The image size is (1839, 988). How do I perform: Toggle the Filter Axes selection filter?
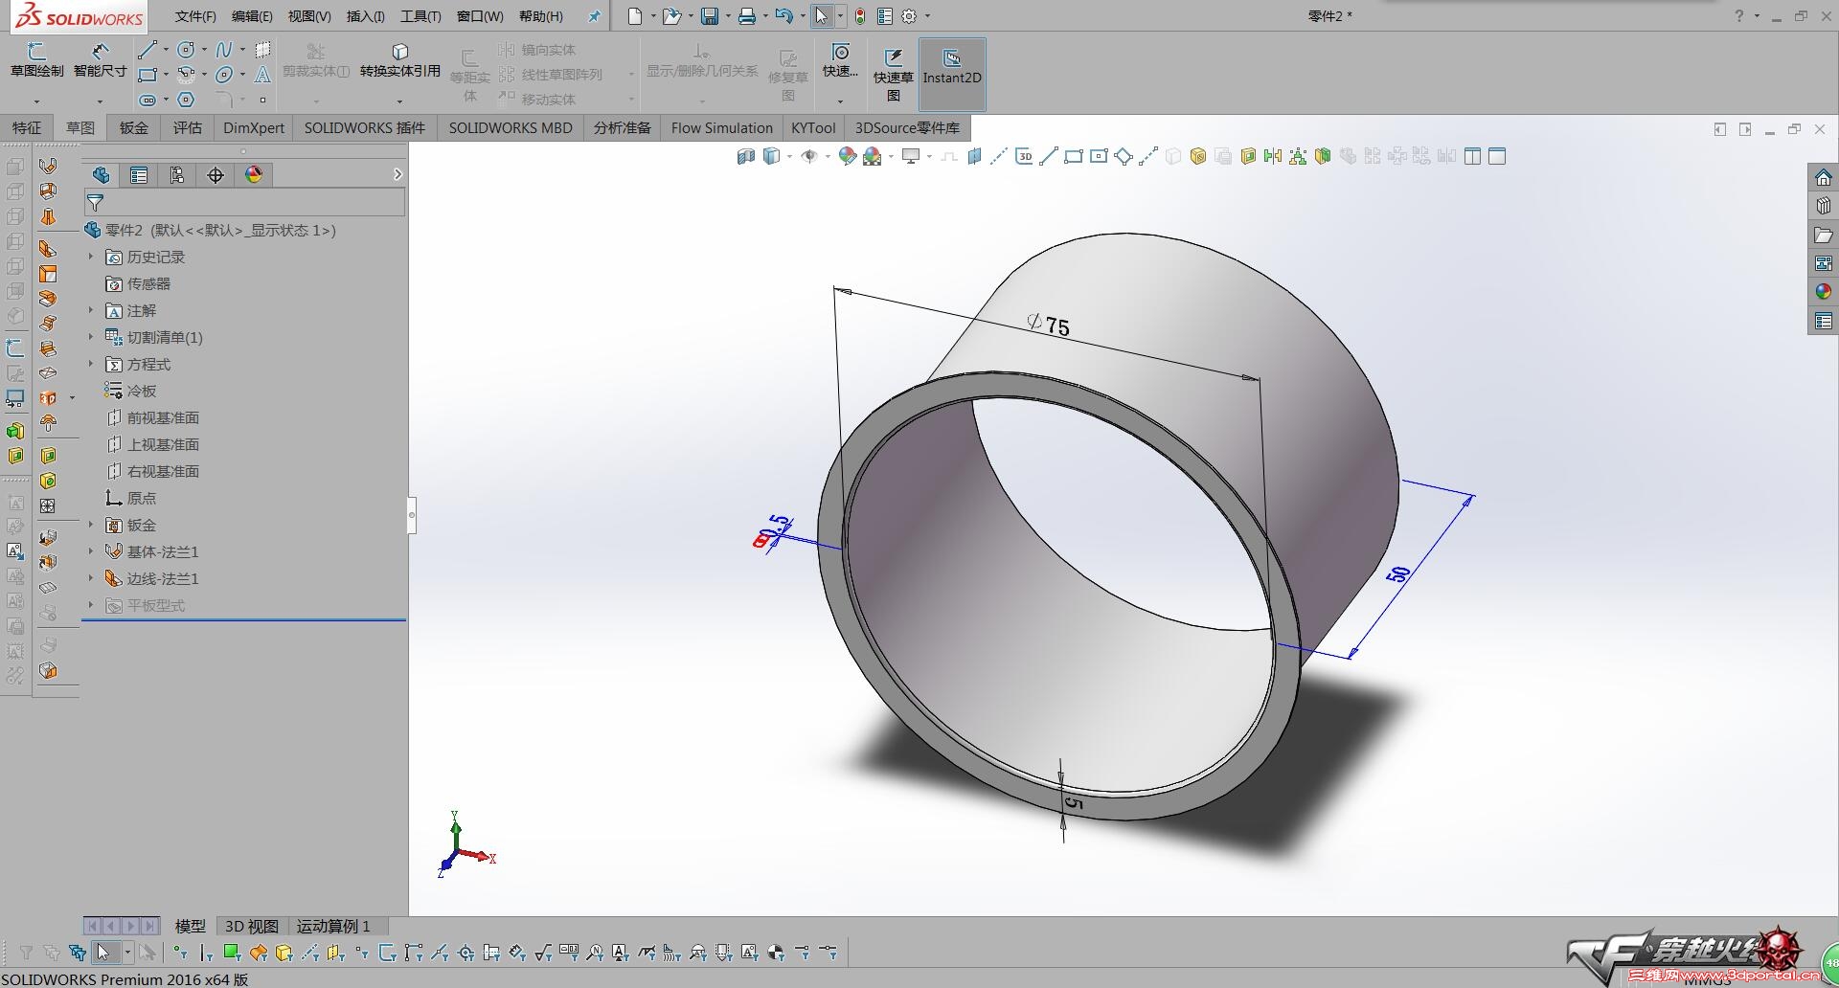click(x=309, y=953)
